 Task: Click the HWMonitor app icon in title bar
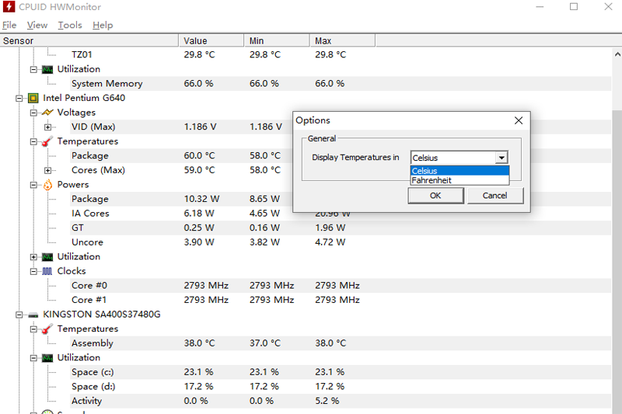pos(9,7)
